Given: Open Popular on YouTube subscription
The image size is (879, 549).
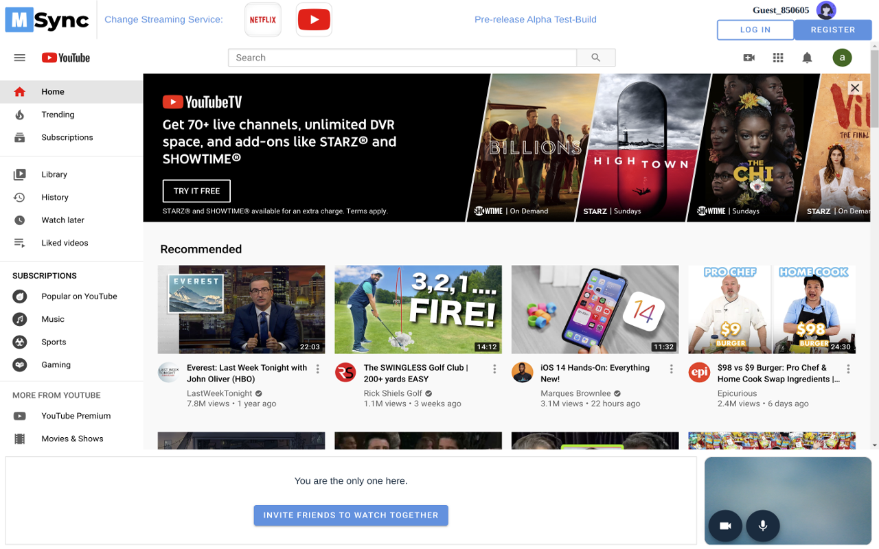Looking at the screenshot, I should pyautogui.click(x=71, y=296).
